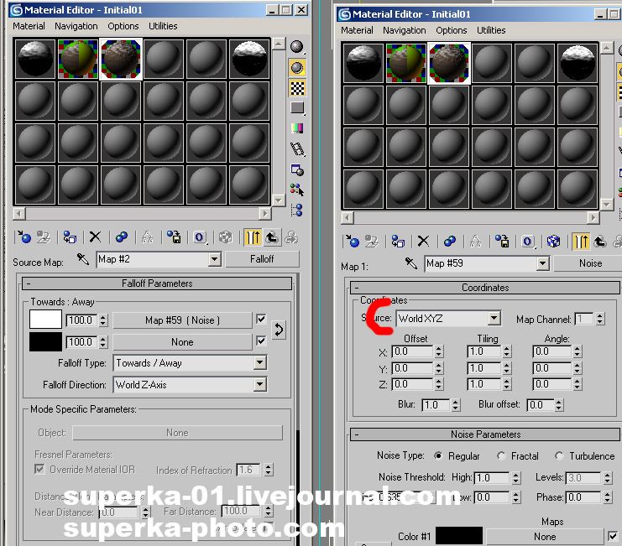The image size is (622, 546).
Task: Select Turbulence noise type radio button
Action: (x=559, y=456)
